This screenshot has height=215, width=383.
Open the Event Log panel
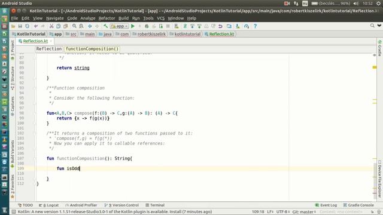tap(326, 205)
